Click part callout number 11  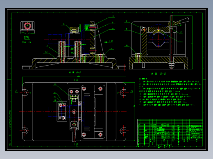pos(64,24)
